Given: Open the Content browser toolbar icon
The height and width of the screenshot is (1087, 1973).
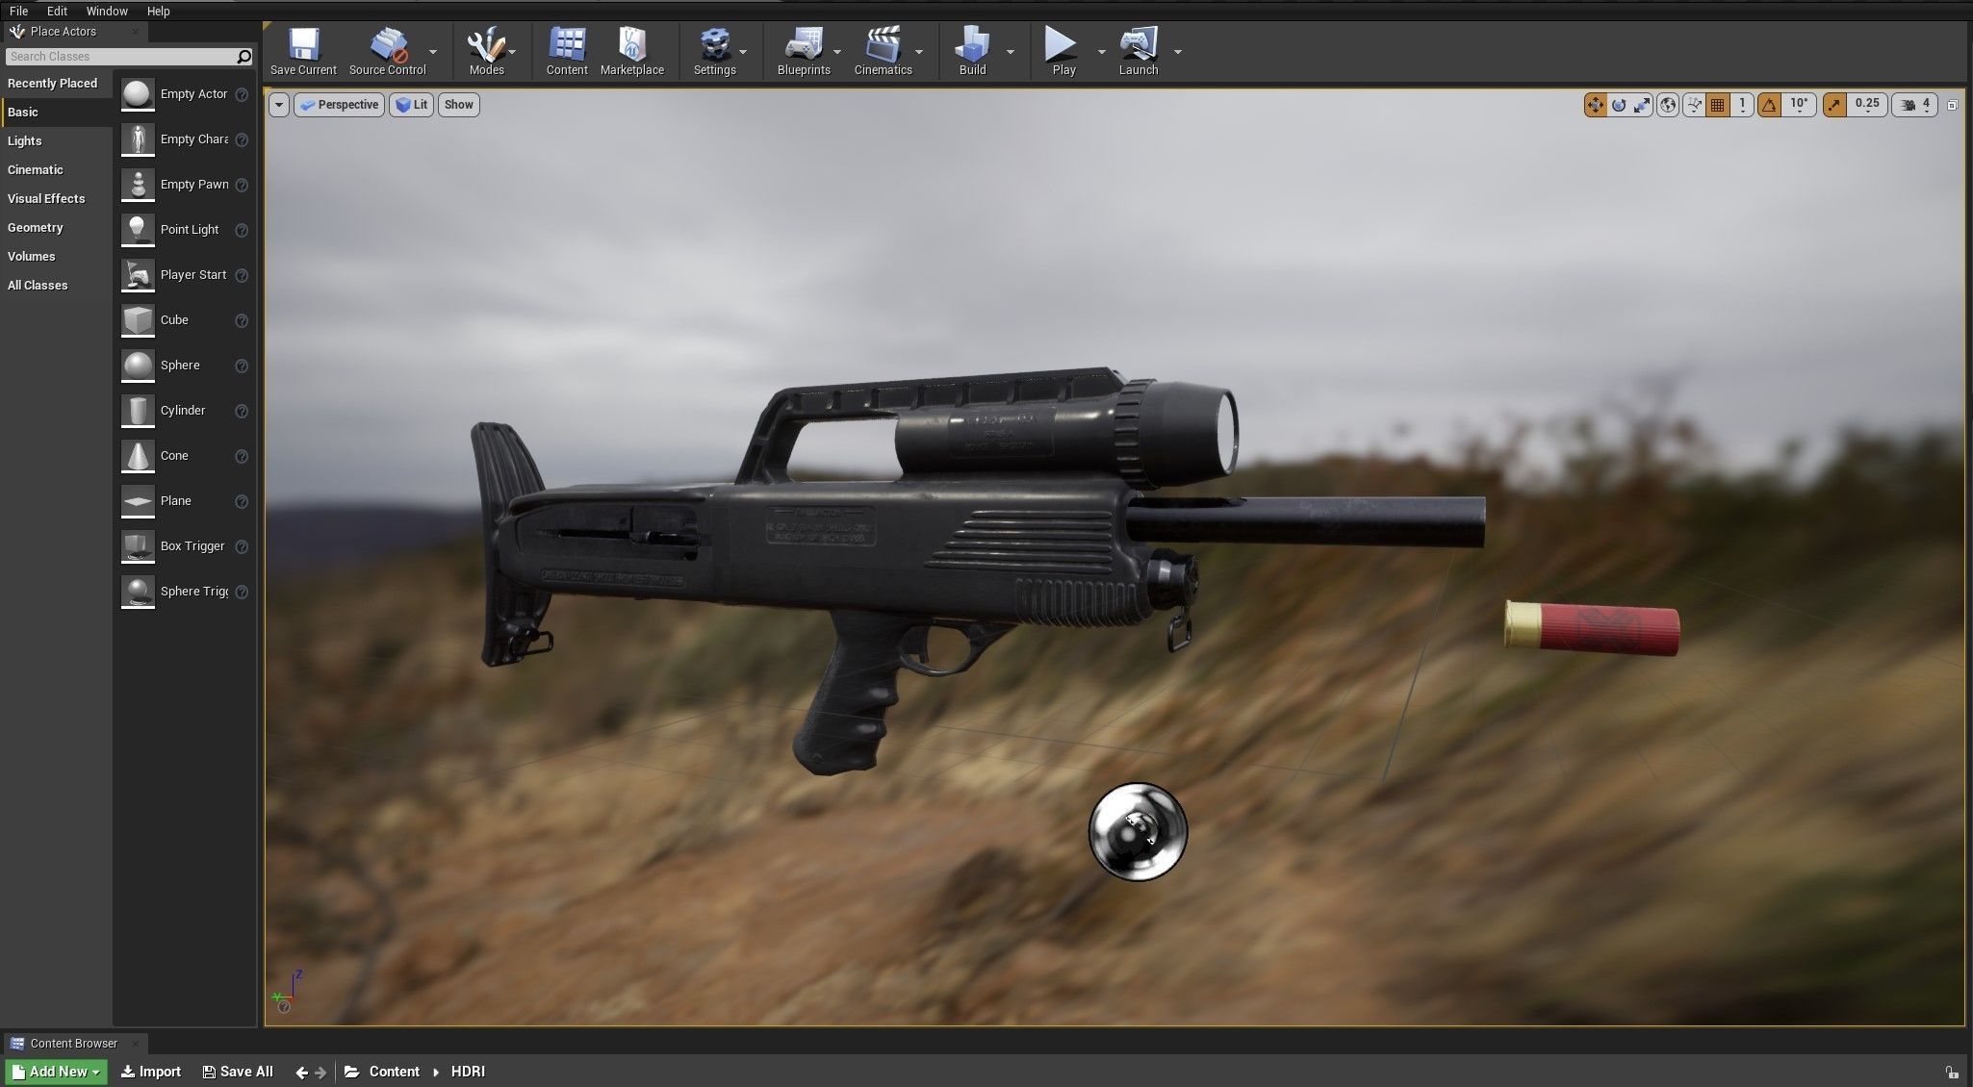Looking at the screenshot, I should [567, 51].
